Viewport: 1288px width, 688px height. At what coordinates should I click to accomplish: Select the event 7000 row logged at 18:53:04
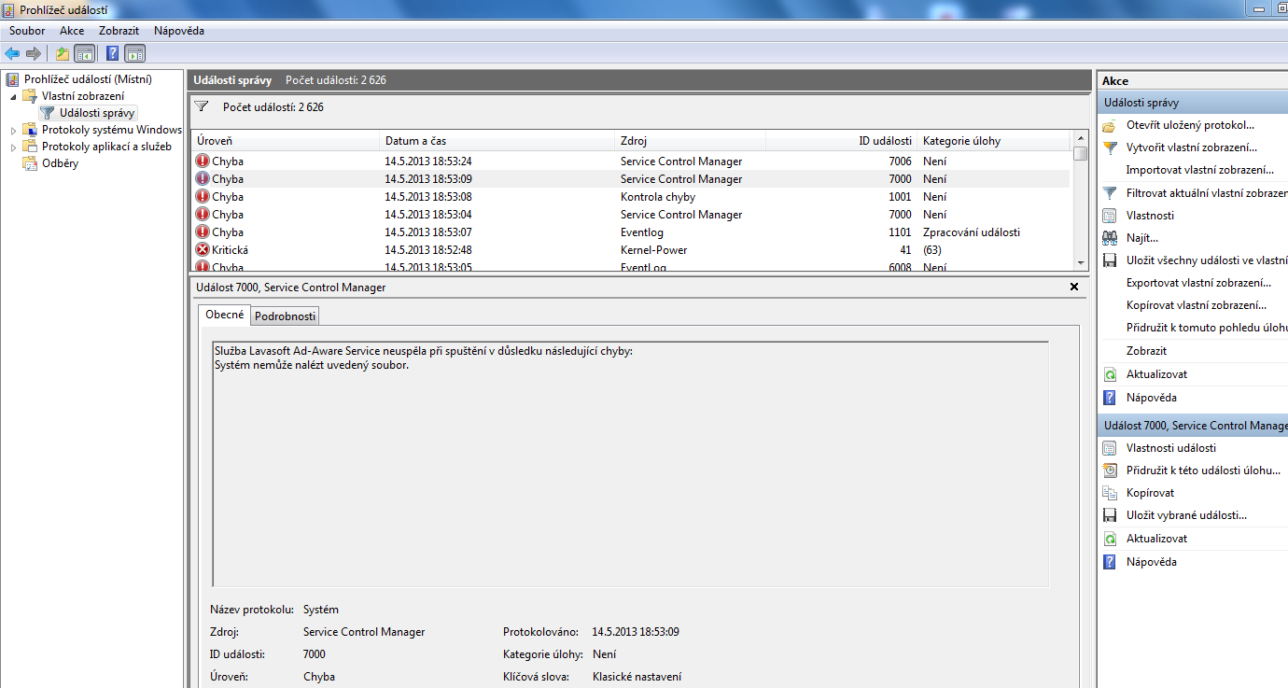point(630,215)
